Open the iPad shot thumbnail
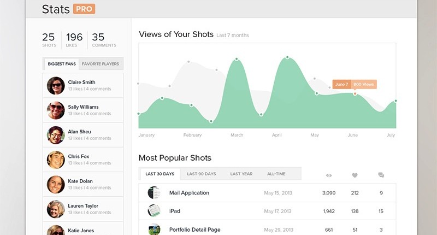This screenshot has width=437, height=235. [x=153, y=211]
